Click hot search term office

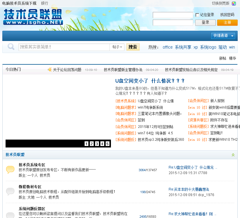167,47
